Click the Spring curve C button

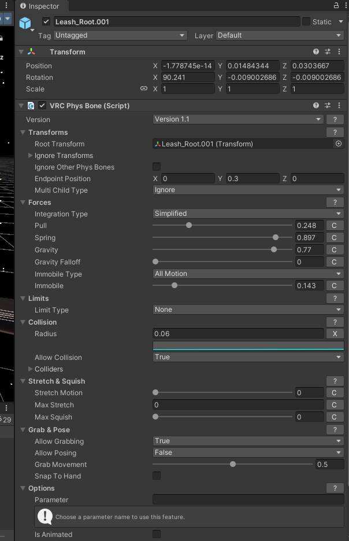[x=334, y=237]
